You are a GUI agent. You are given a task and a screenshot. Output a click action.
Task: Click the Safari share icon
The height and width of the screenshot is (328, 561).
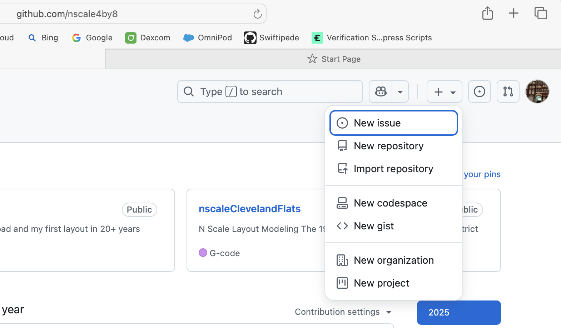click(x=487, y=13)
